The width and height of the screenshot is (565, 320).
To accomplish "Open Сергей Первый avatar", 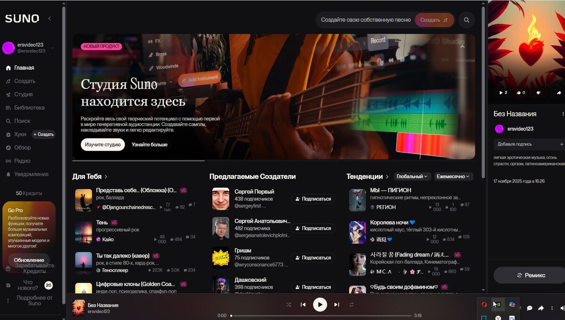I will pyautogui.click(x=220, y=199).
